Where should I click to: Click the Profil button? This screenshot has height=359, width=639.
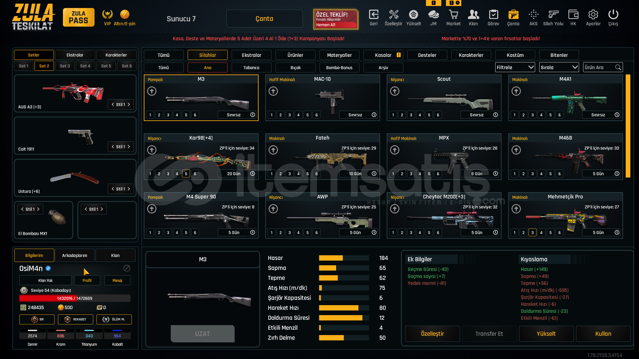87,280
